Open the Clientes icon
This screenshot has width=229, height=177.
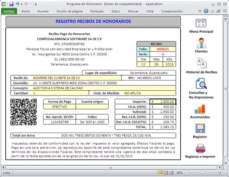201,43
